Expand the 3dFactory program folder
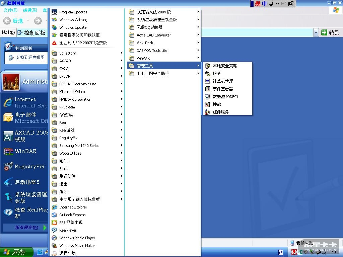 point(87,53)
